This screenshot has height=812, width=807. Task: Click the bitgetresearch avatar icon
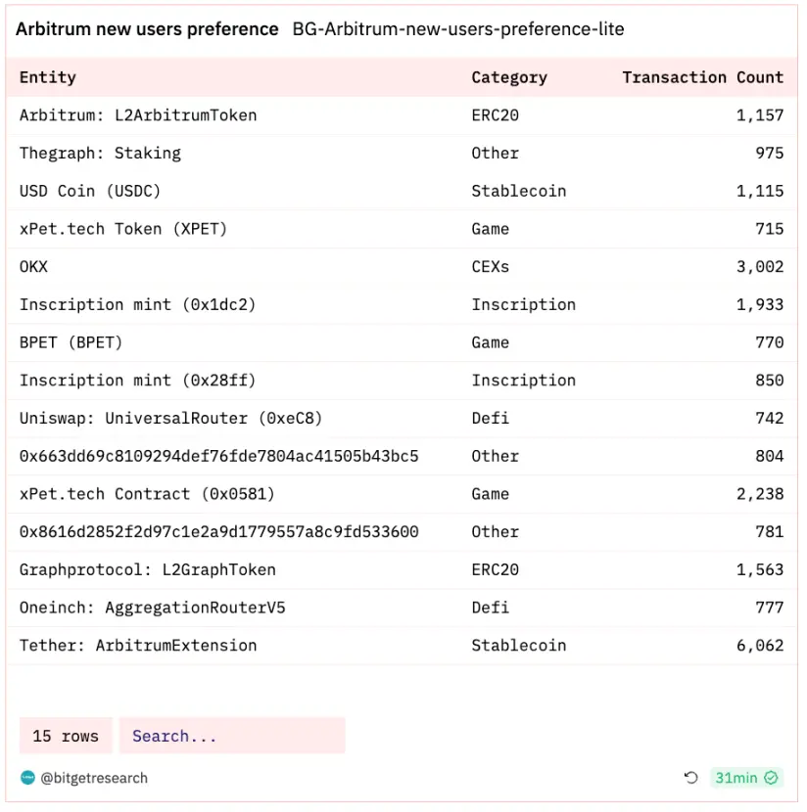27,778
